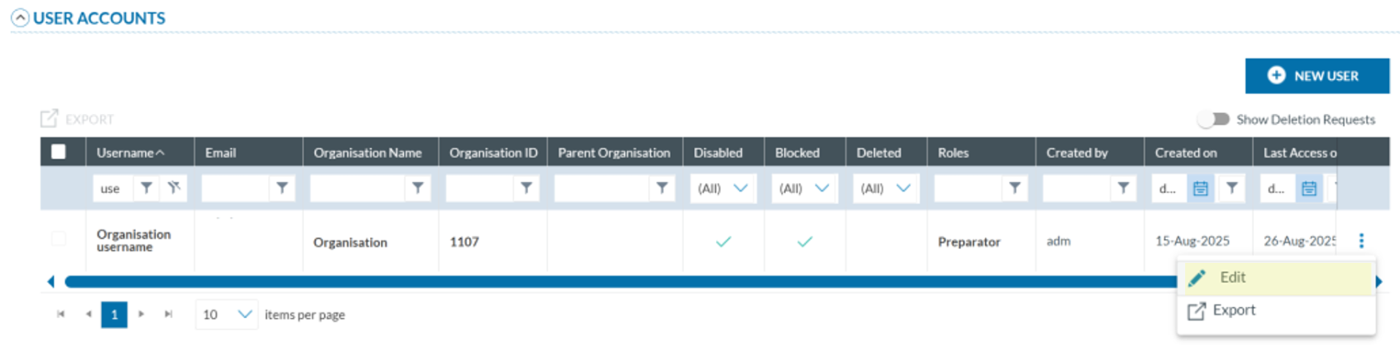Click the Email filter text field

tap(235, 188)
